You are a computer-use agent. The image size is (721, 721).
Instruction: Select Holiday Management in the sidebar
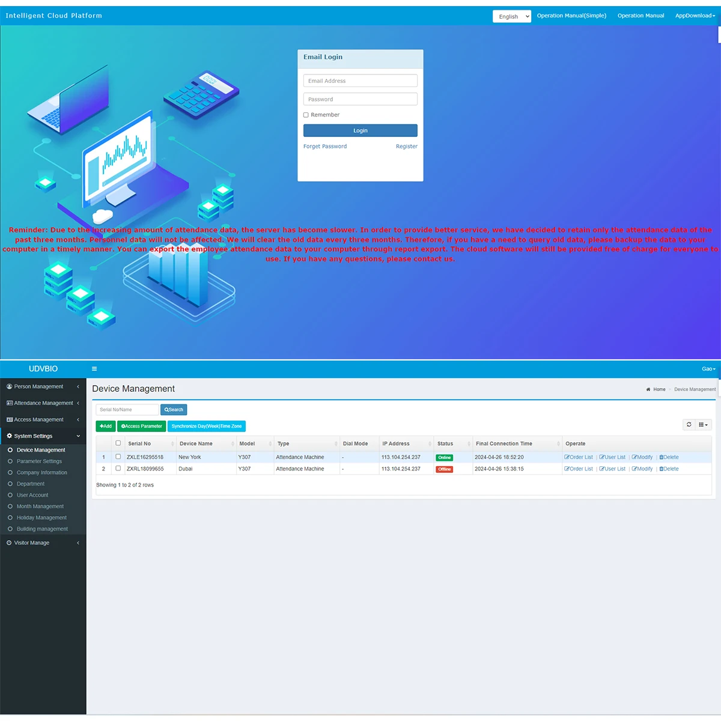coord(42,517)
